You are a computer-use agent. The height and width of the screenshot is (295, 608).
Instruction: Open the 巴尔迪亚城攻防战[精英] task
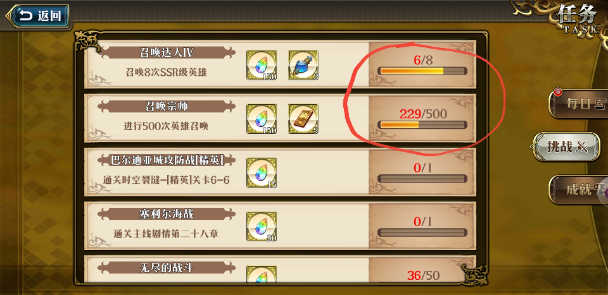tap(280, 172)
